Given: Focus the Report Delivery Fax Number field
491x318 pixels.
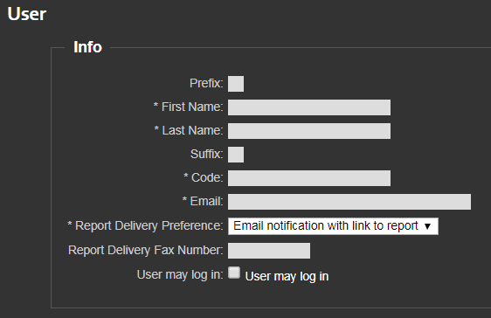Looking at the screenshot, I should (x=269, y=251).
